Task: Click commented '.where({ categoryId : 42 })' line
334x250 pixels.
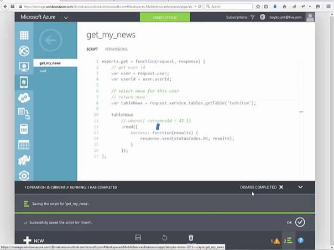Action: pyautogui.click(x=156, y=121)
